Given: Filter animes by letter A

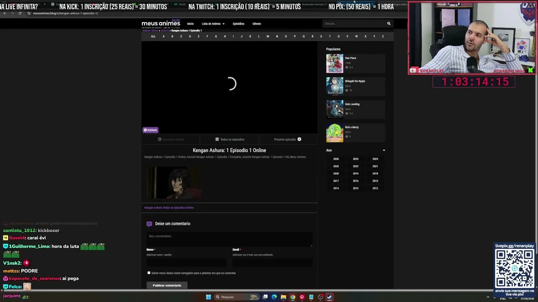Looking at the screenshot, I should pos(164,36).
